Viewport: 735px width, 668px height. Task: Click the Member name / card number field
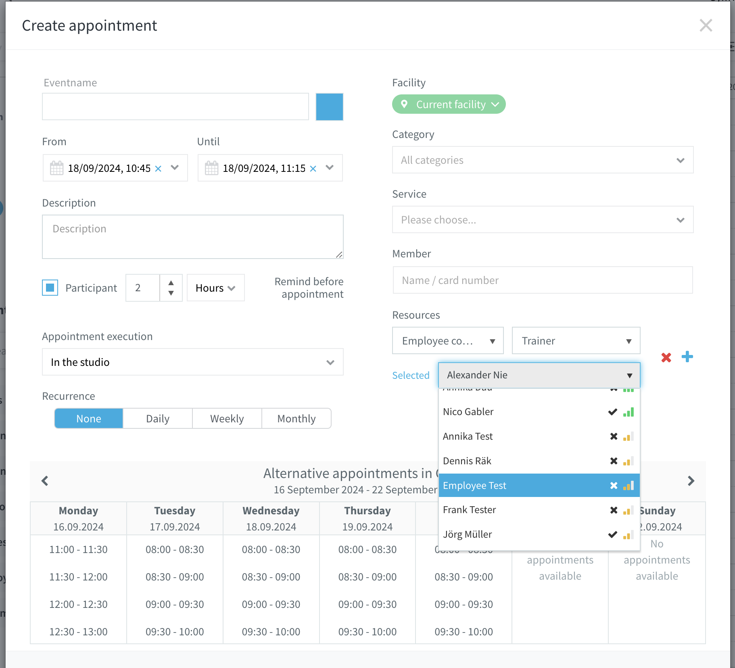(543, 280)
